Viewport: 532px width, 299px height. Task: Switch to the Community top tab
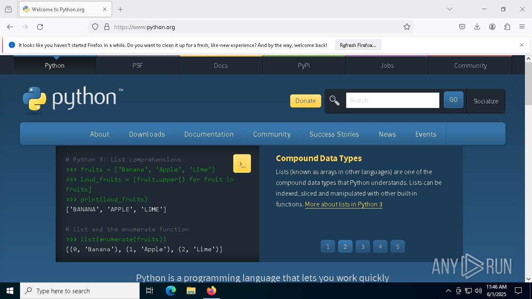[x=470, y=65]
